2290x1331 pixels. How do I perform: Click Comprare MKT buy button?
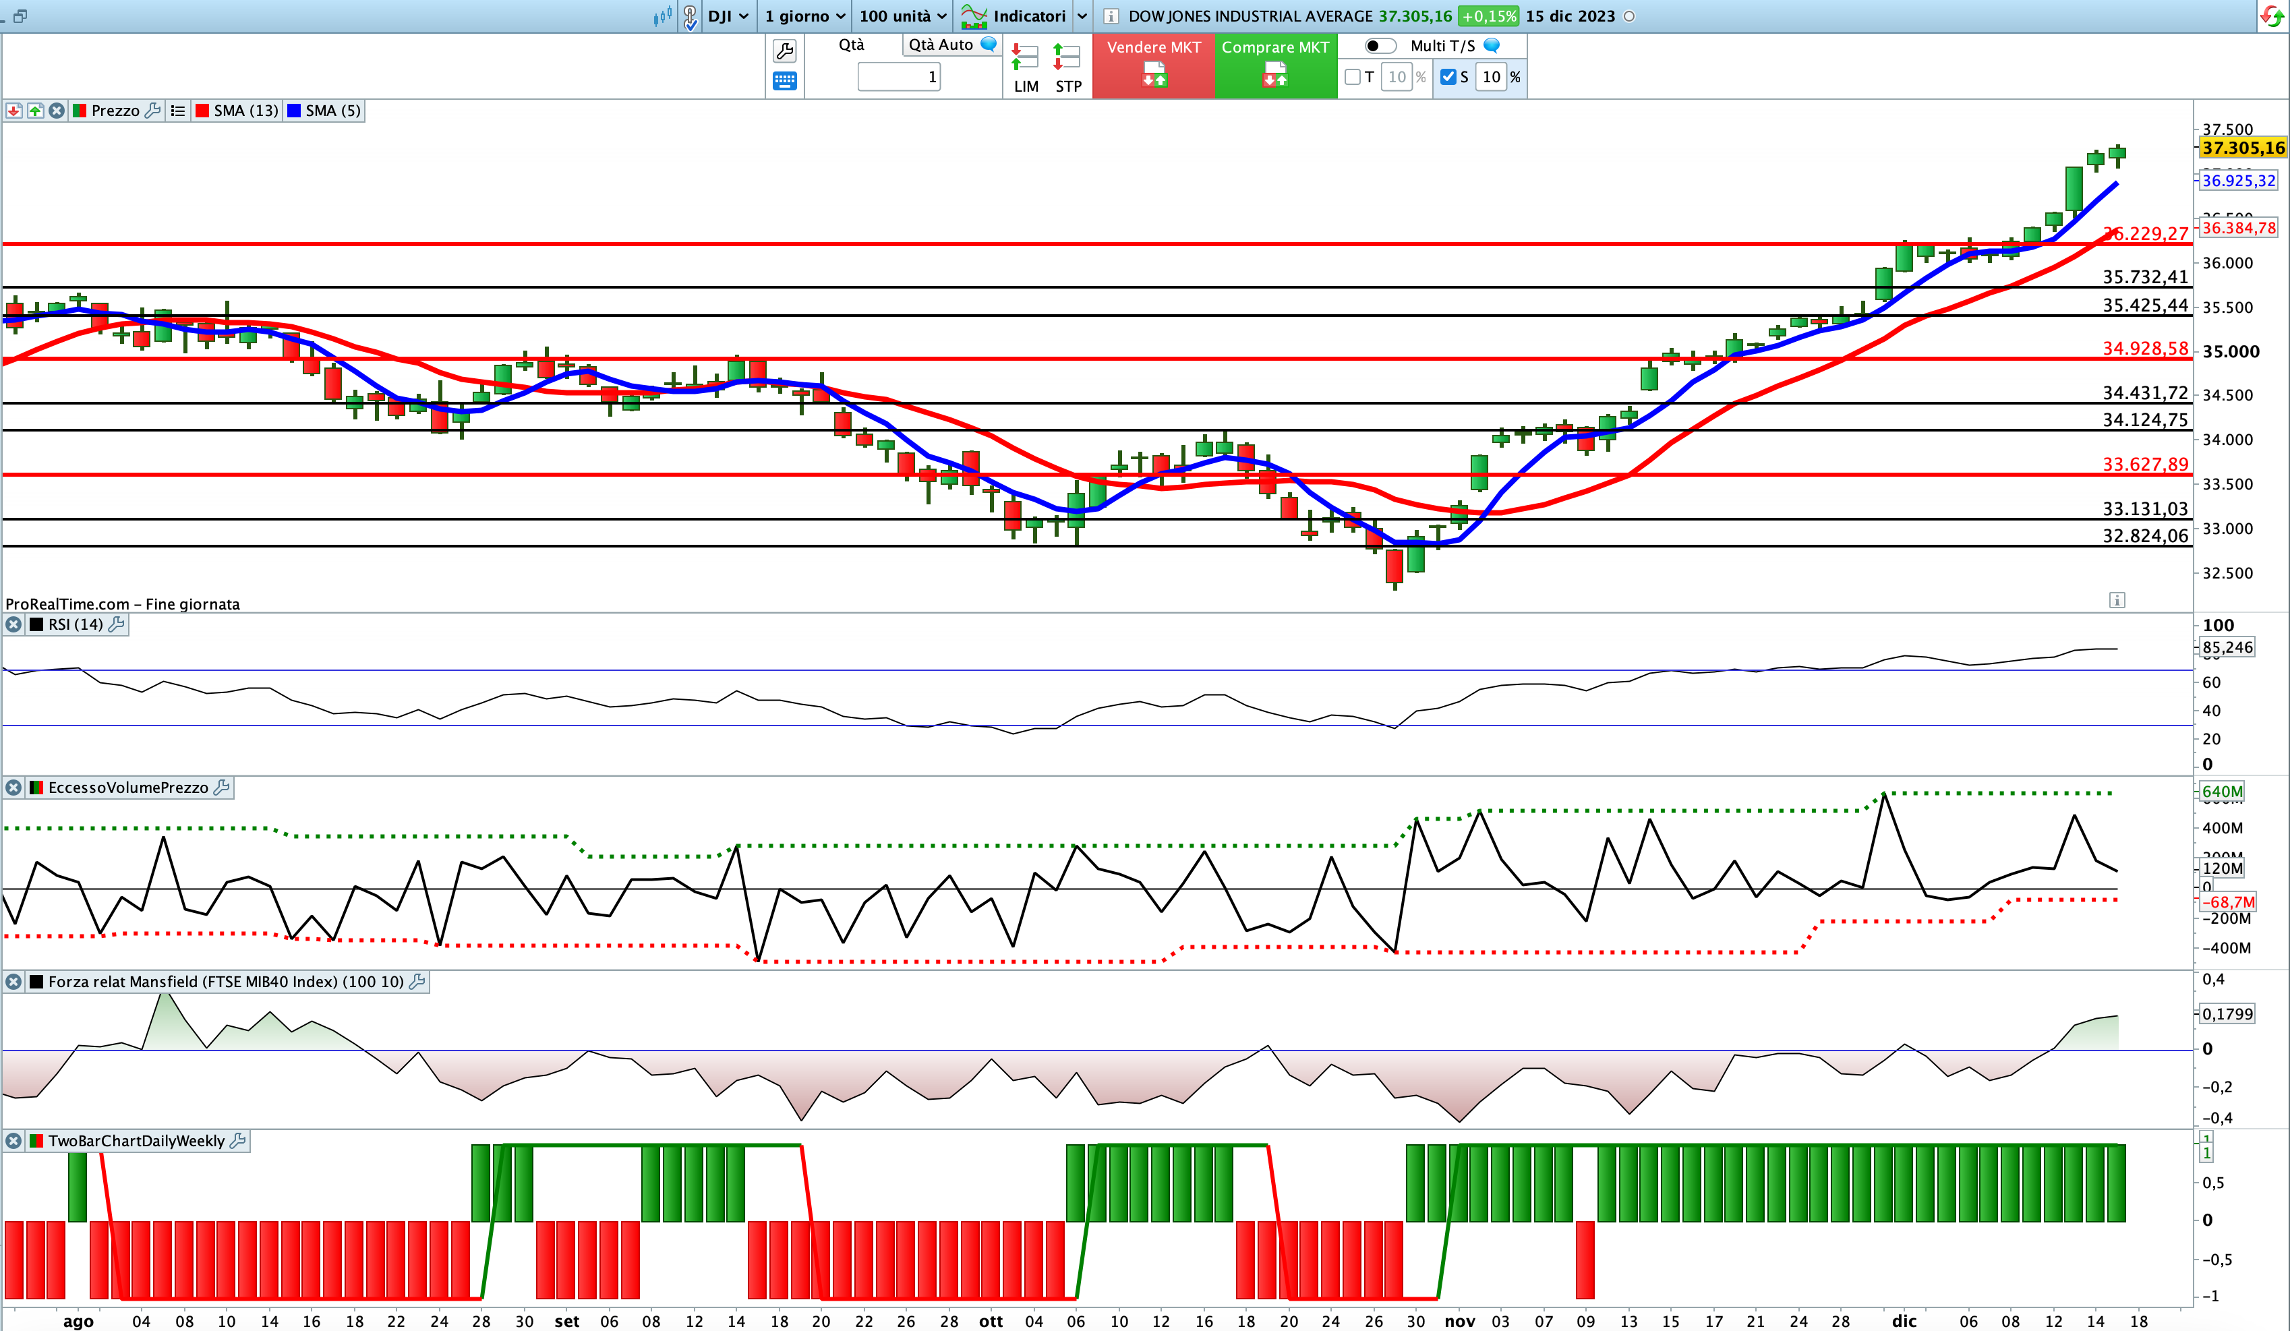[x=1275, y=66]
